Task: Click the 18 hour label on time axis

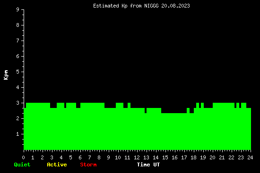Action: pos(193,157)
